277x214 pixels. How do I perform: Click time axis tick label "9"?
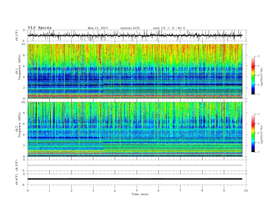click(x=224, y=191)
